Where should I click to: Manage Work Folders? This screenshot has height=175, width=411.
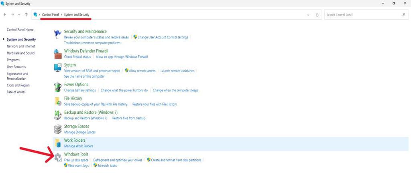coord(79,146)
